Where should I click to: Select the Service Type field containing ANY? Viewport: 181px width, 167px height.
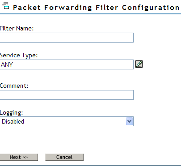pyautogui.click(x=67, y=64)
